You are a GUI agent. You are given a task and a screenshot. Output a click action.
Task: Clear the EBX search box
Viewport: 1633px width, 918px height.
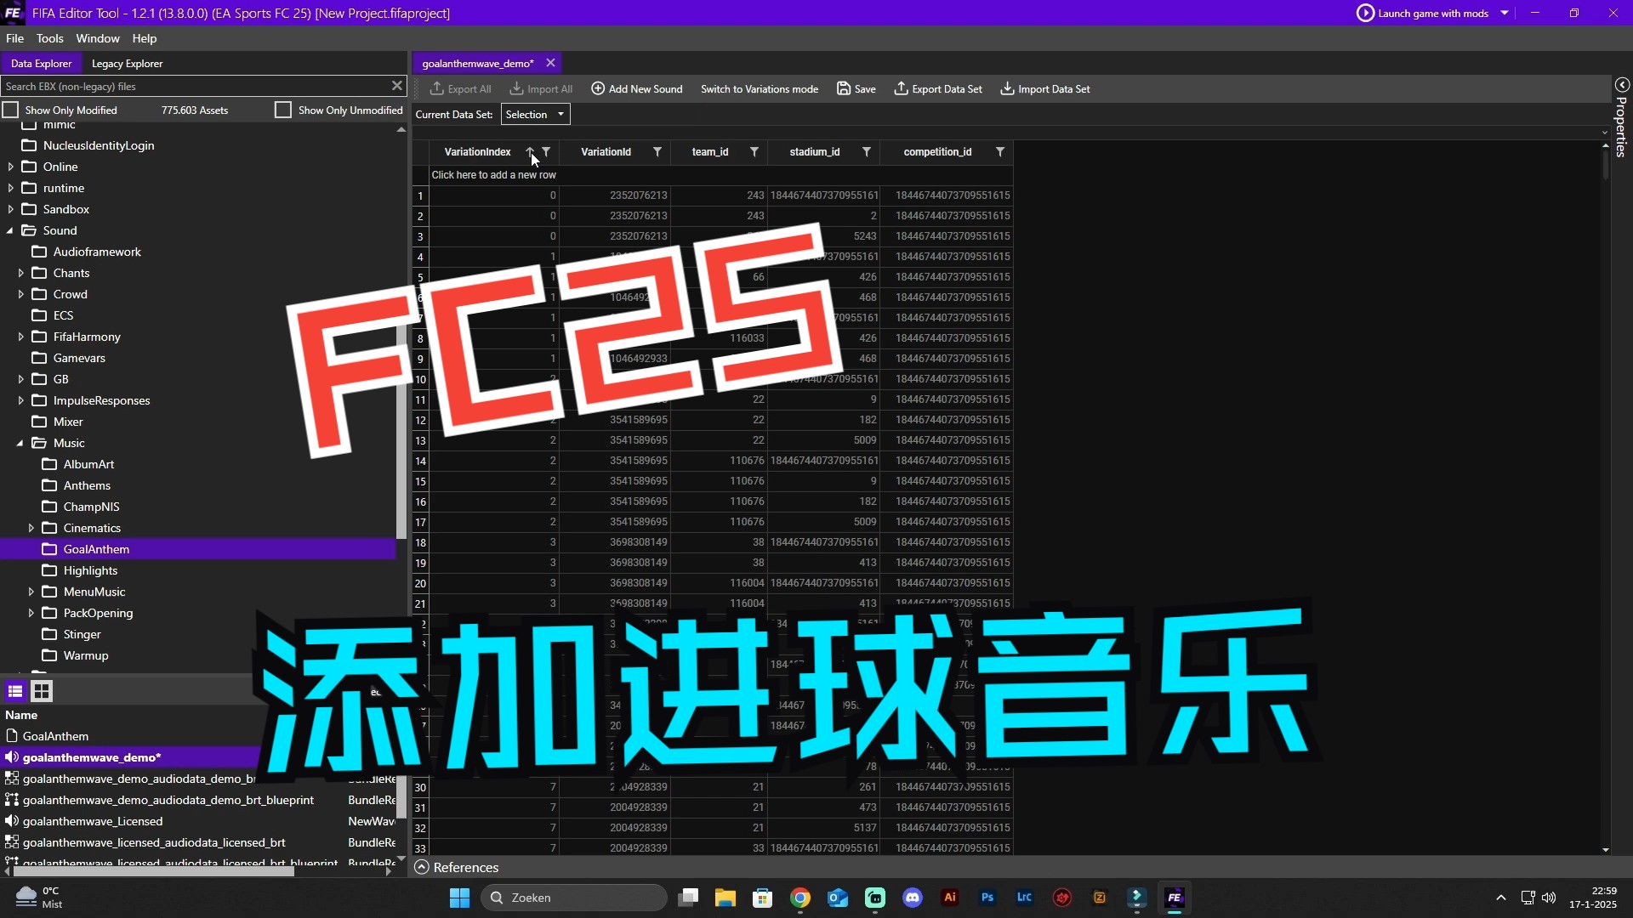click(x=396, y=86)
